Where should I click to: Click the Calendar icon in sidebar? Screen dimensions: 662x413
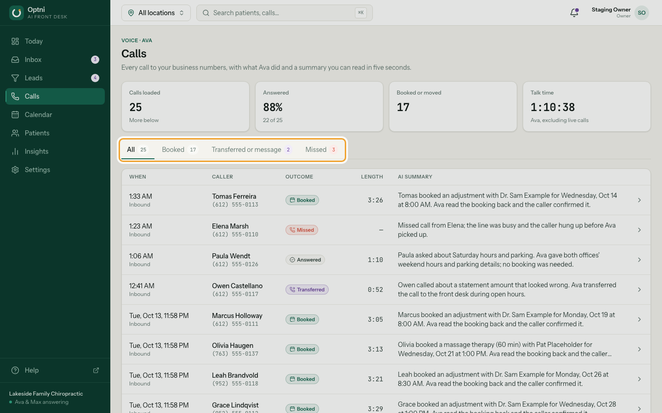(x=15, y=115)
